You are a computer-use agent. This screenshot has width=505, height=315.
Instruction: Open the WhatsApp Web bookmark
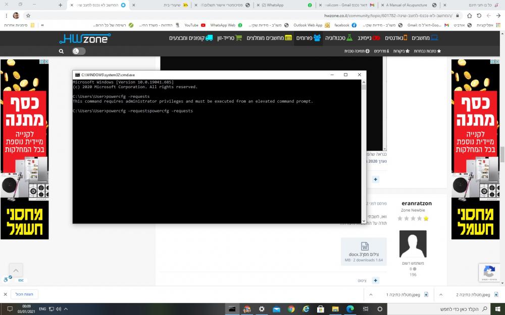coord(226,25)
